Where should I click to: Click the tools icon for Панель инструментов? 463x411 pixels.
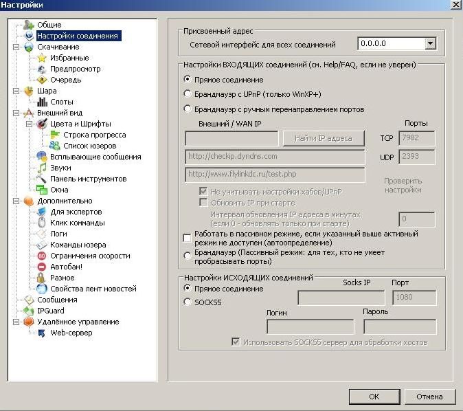(x=42, y=179)
